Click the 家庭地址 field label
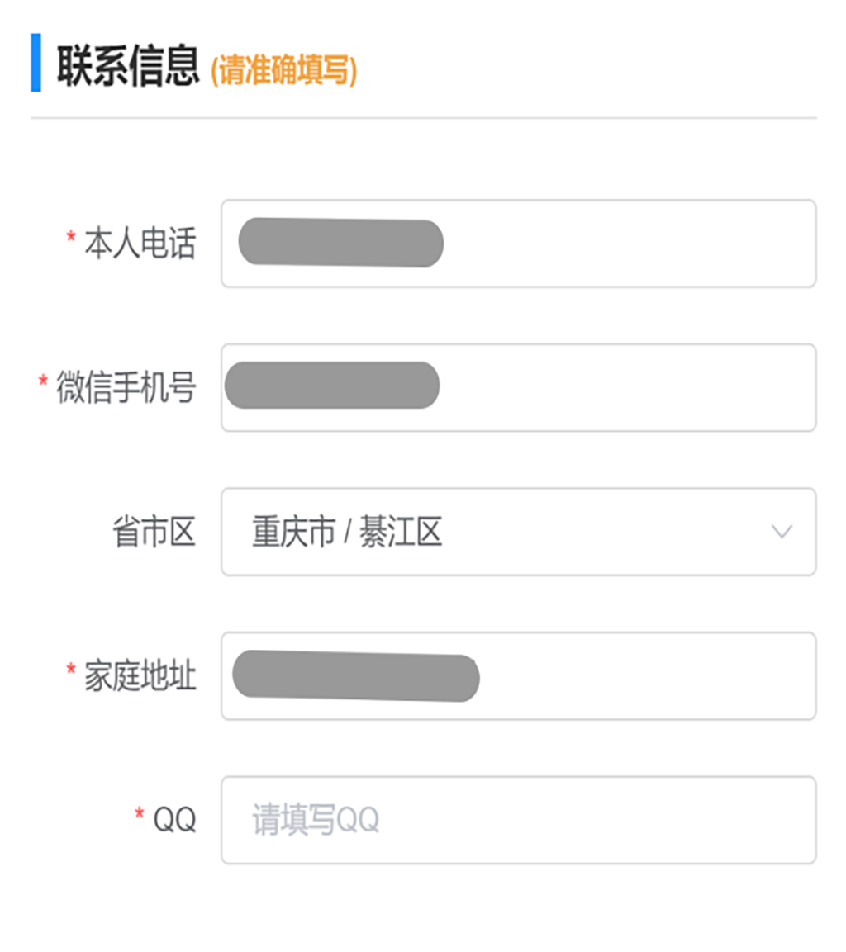This screenshot has width=846, height=952. point(140,676)
